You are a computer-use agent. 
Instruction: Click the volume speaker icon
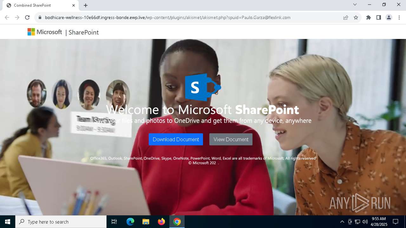365,222
